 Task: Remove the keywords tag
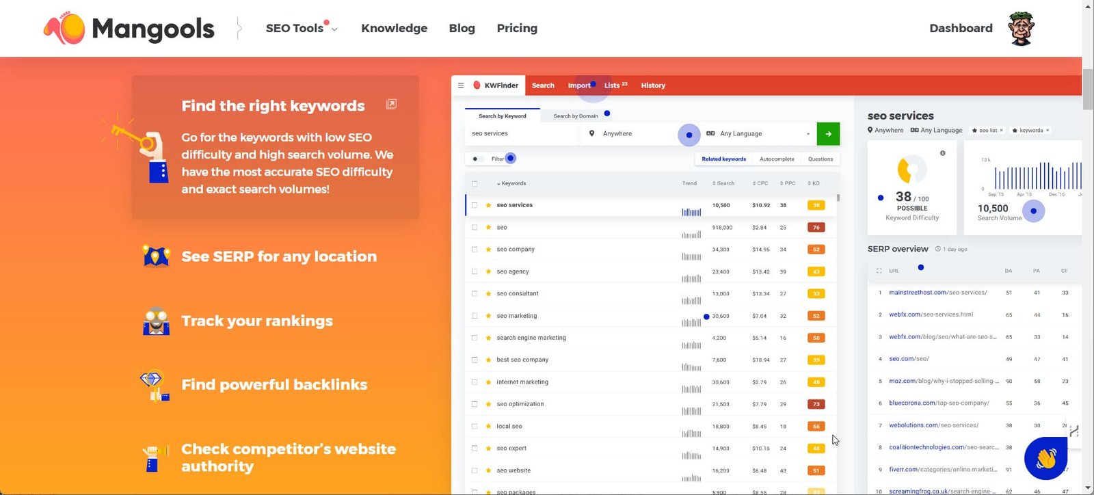[1048, 131]
